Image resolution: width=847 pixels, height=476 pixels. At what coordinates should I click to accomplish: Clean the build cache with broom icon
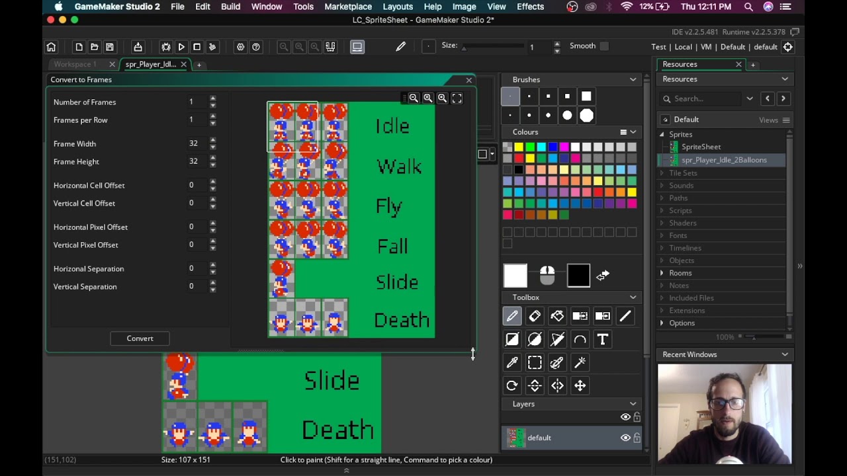[x=212, y=47]
